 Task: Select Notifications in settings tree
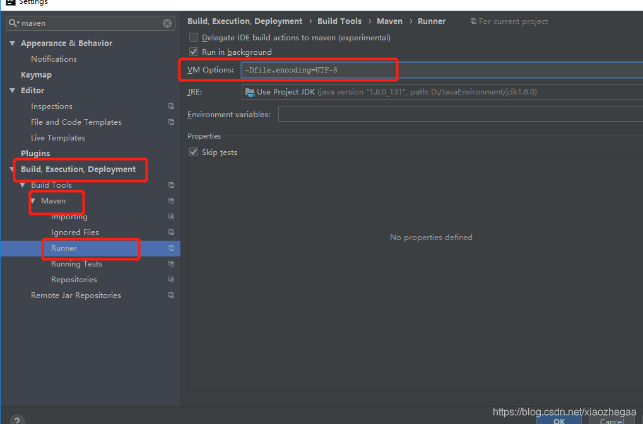[x=54, y=59]
